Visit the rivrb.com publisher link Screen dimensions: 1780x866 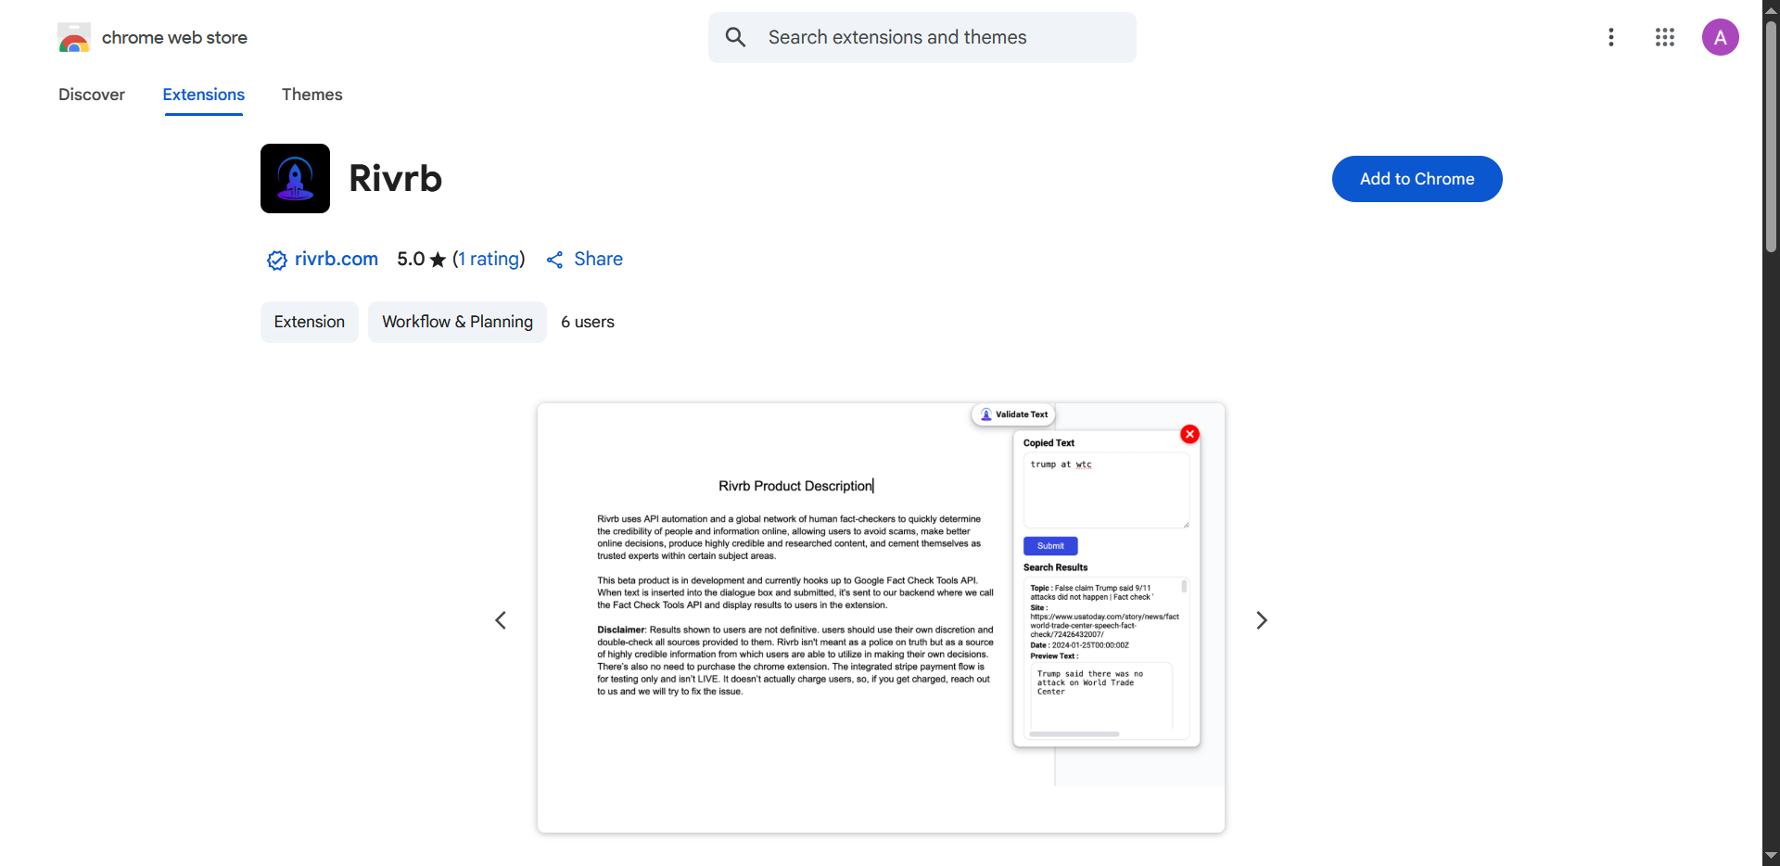coord(337,259)
